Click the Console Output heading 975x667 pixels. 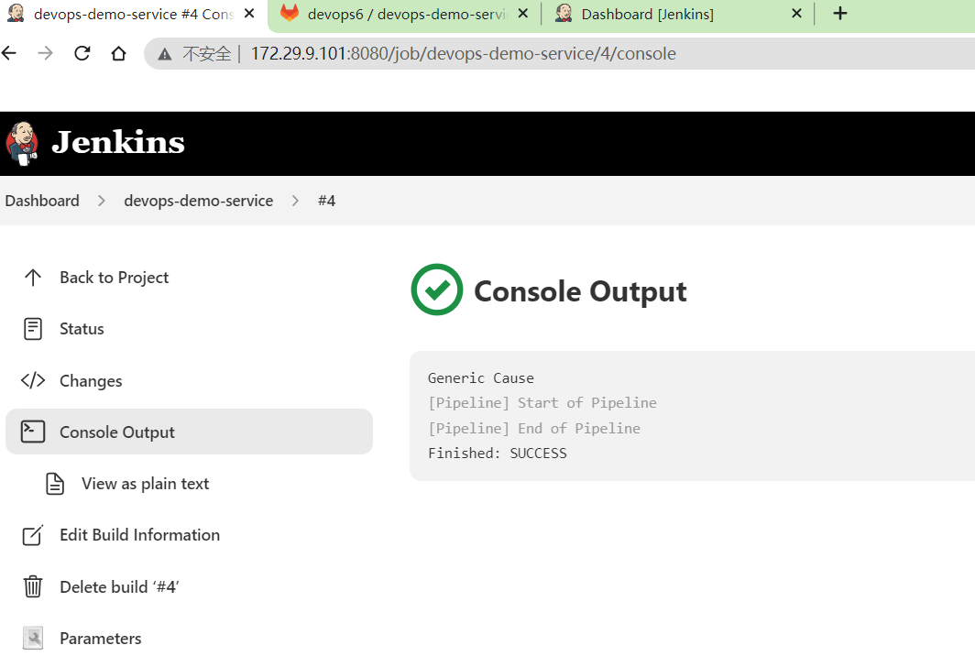tap(580, 291)
